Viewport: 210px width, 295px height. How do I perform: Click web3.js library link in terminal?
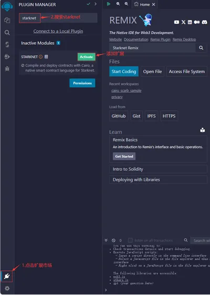coord(119,277)
